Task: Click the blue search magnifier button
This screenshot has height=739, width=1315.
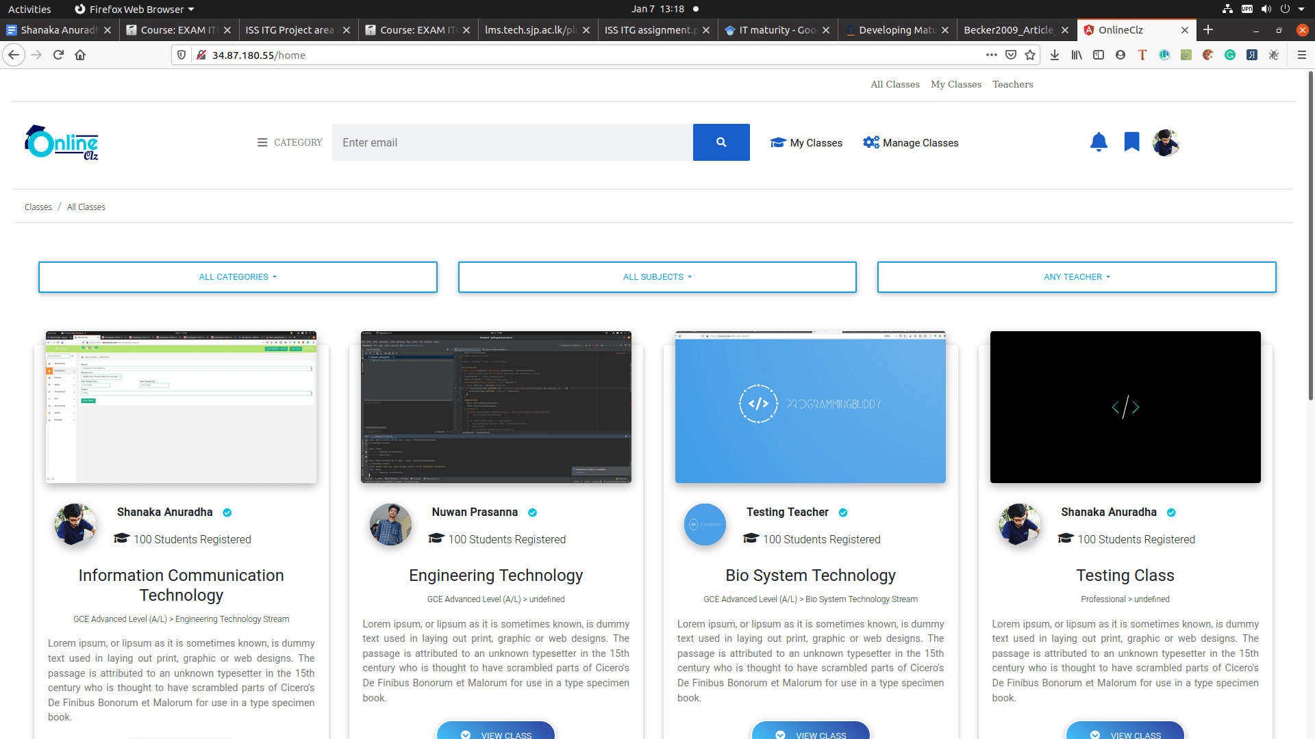Action: [x=721, y=142]
